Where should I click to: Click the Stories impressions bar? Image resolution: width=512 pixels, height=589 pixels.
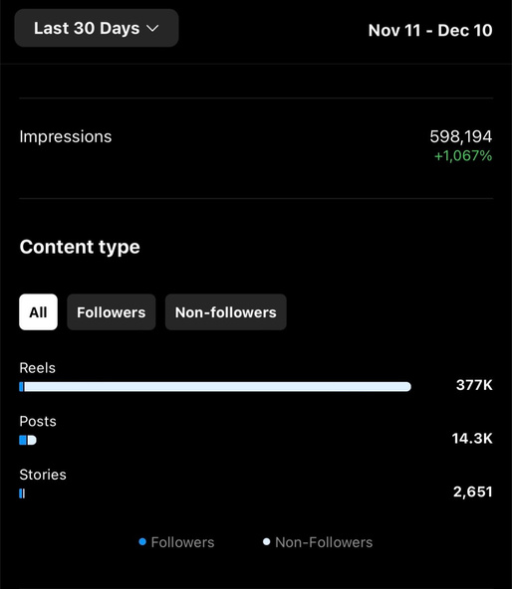point(22,493)
